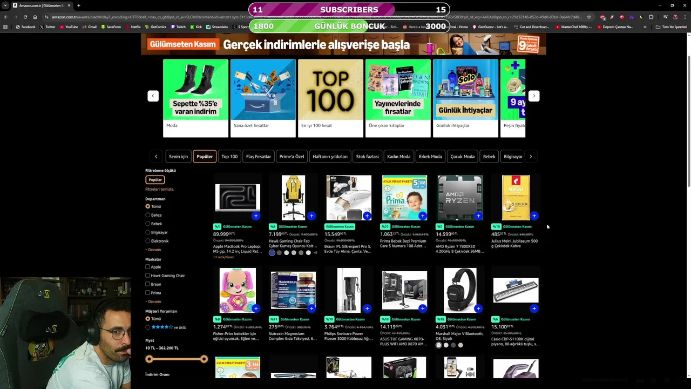Bookmark this page with star icon
Viewport: 691px width, 389px height.
[x=588, y=17]
